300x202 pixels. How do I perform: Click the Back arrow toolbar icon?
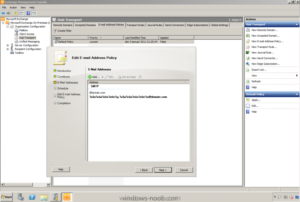tap(3, 13)
